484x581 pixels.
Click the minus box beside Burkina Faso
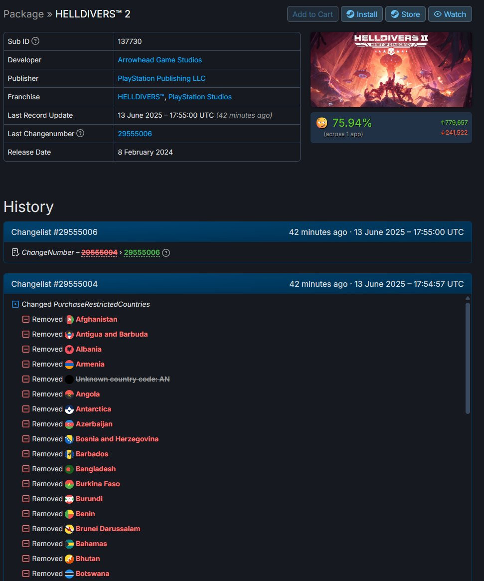point(26,484)
